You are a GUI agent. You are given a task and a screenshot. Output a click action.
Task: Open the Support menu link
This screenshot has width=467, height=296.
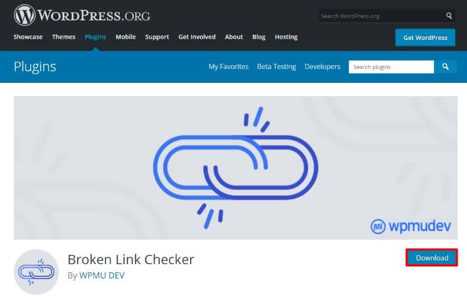point(157,37)
